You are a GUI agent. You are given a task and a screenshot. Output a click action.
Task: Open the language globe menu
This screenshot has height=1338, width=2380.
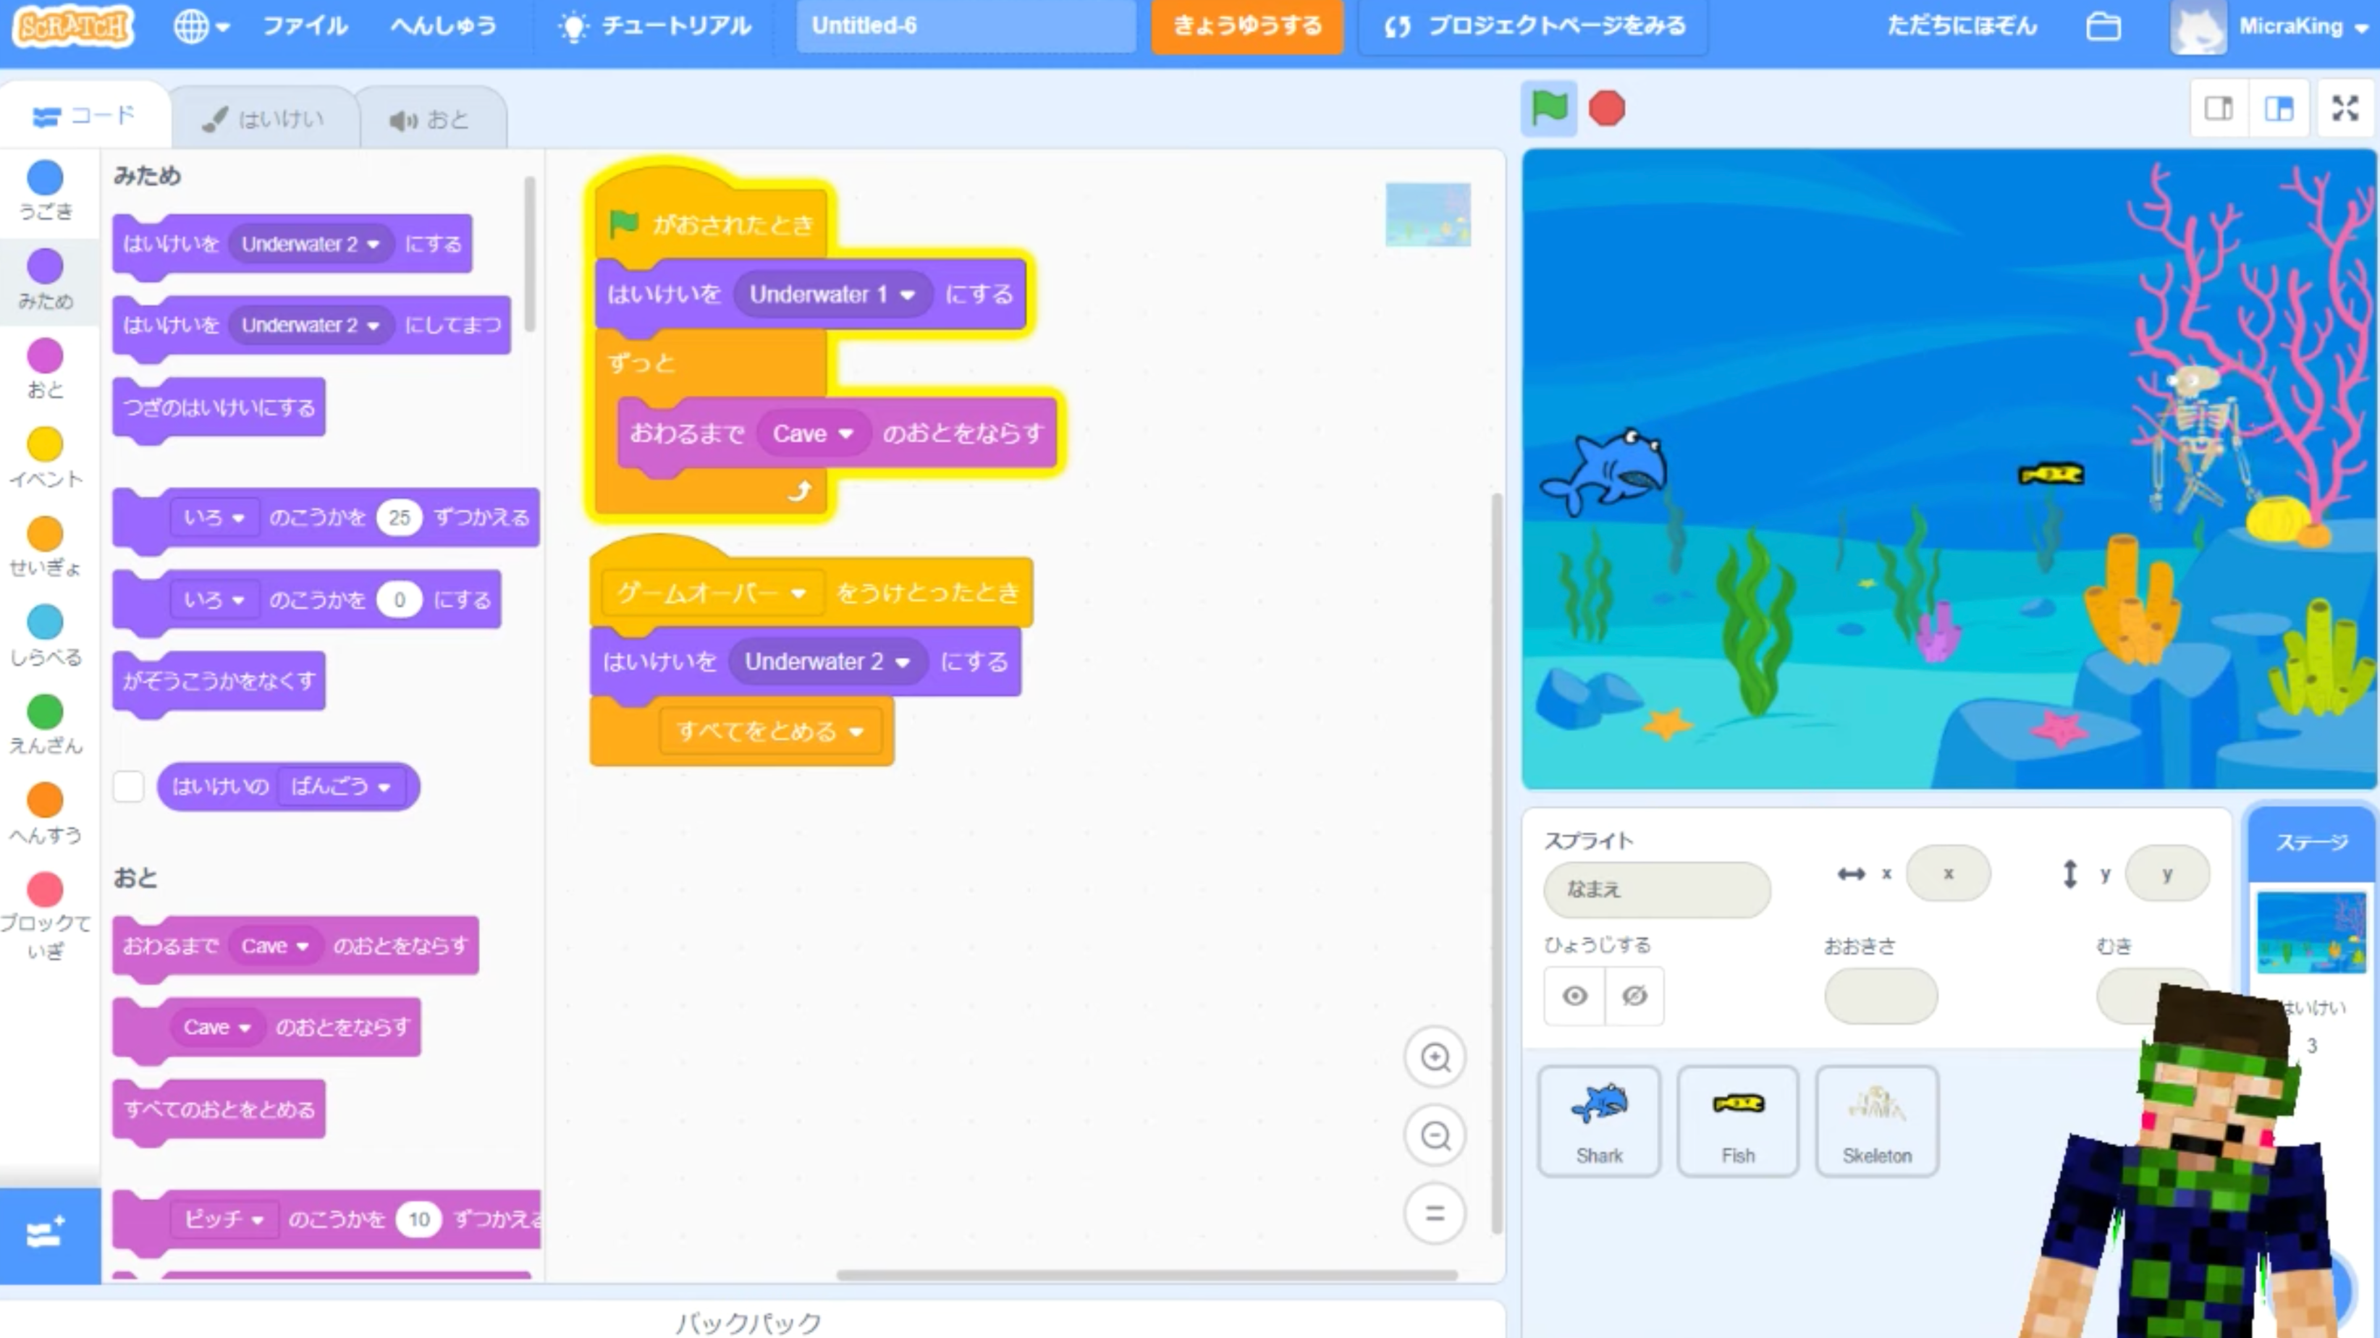200,26
